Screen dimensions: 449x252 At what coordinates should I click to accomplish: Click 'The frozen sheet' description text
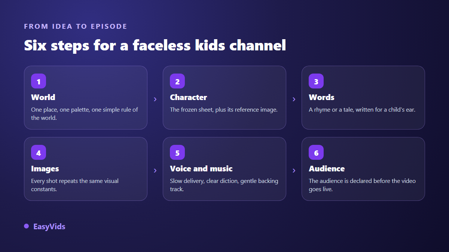pyautogui.click(x=224, y=110)
